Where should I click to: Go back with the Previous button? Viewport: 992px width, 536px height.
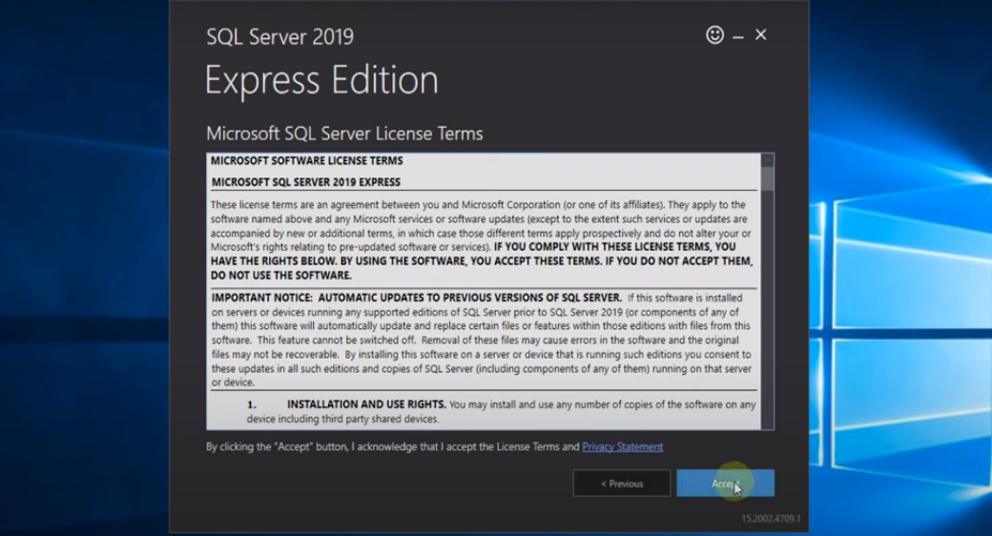point(621,484)
